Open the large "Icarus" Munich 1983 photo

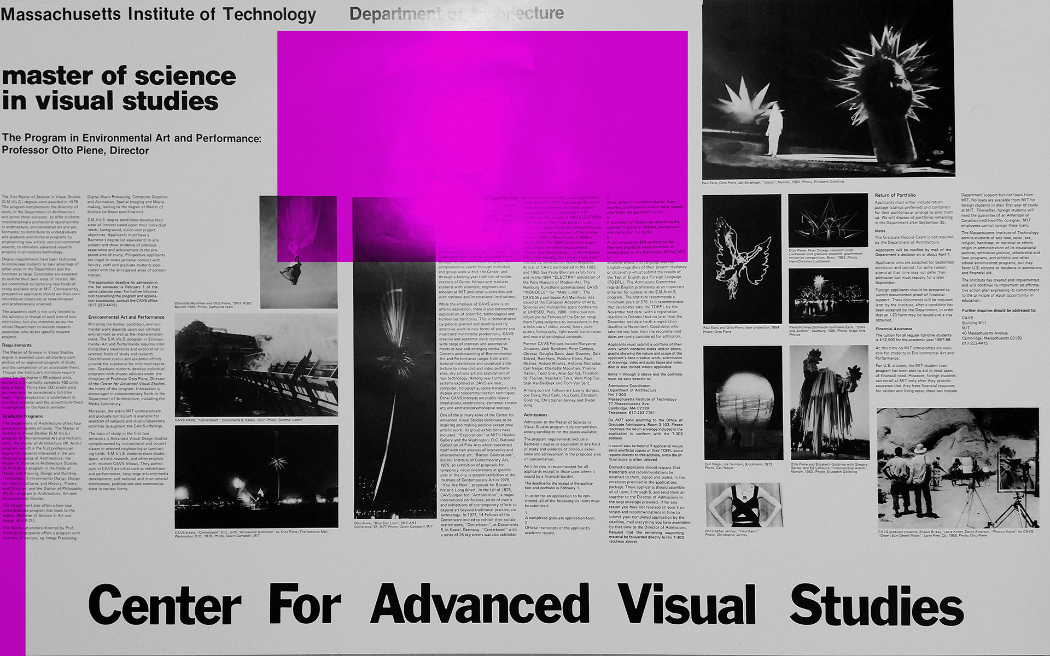827,89
